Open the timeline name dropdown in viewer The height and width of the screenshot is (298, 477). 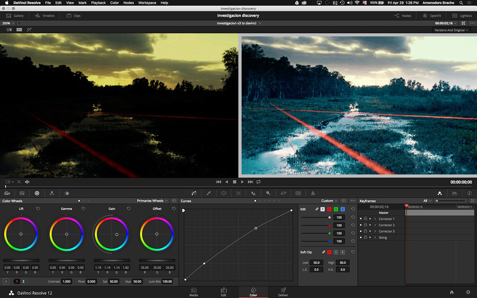click(x=239, y=23)
